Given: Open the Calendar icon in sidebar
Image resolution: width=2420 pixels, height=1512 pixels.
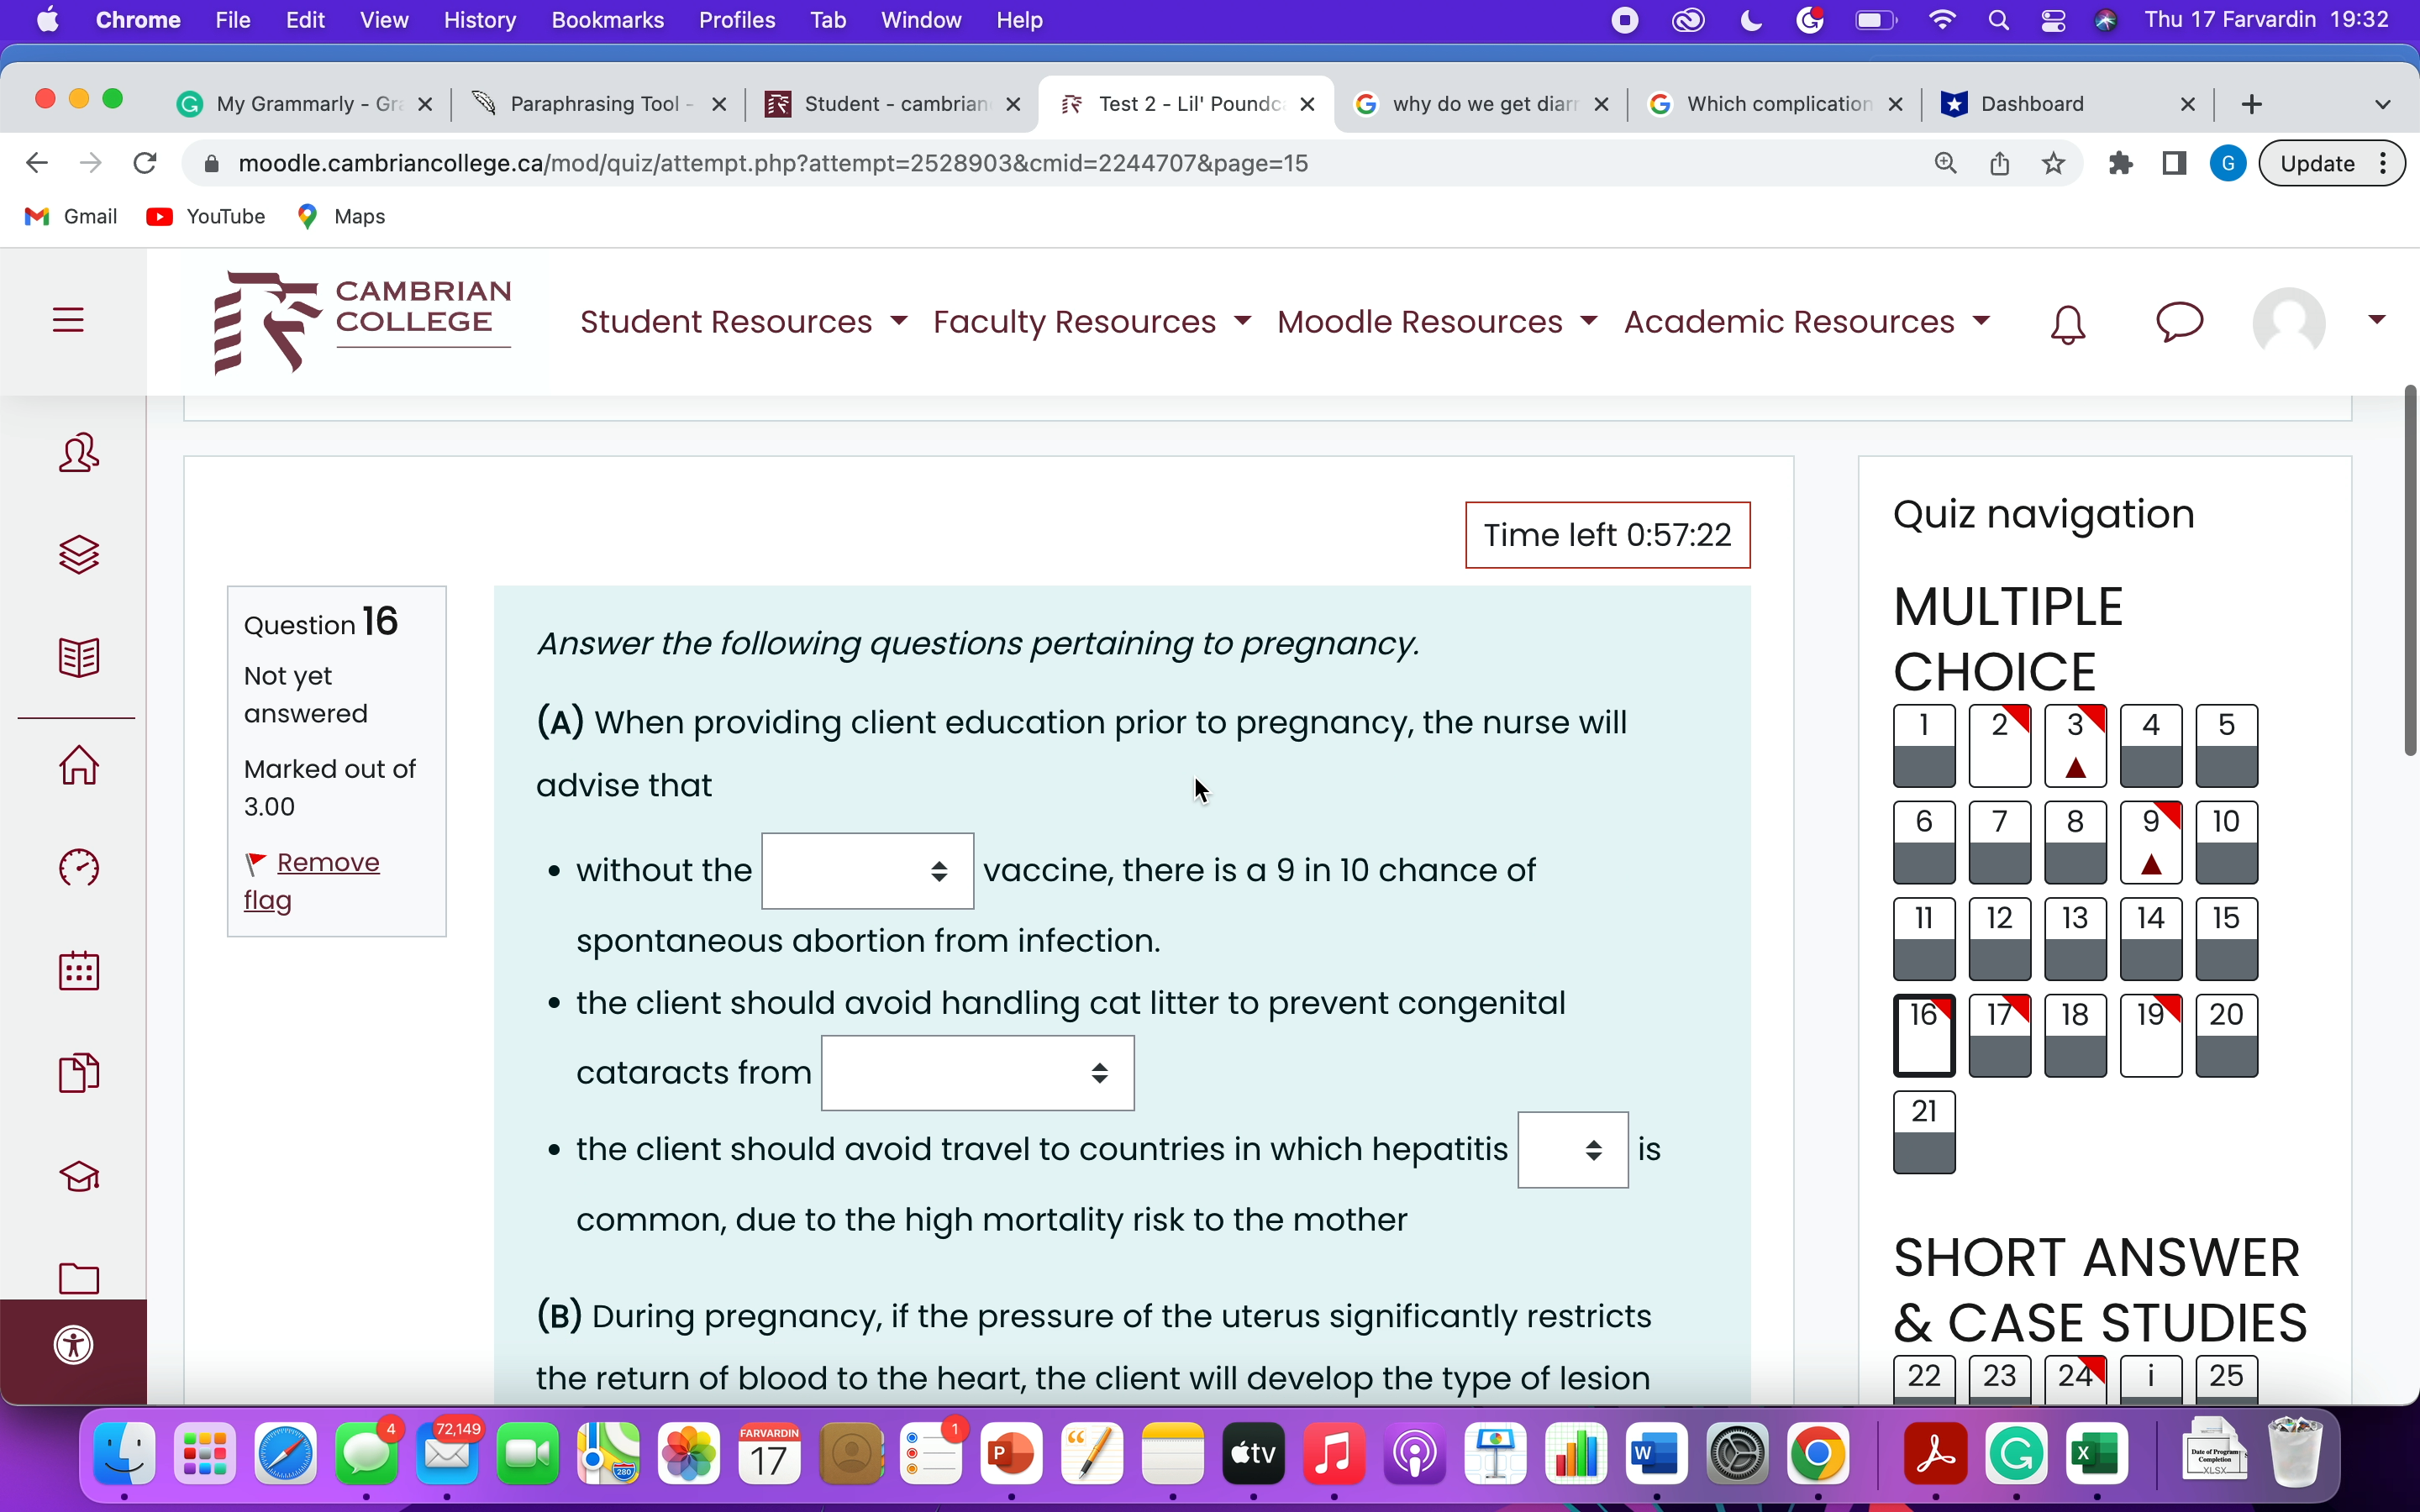Looking at the screenshot, I should click(79, 970).
